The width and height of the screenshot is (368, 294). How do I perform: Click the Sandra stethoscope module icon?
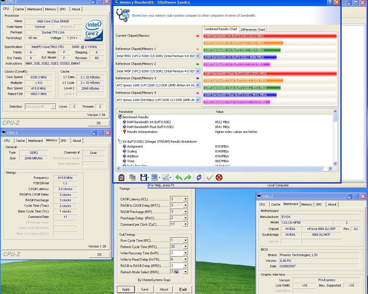point(123,15)
